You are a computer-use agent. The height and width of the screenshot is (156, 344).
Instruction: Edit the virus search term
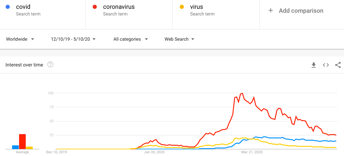[x=197, y=7]
